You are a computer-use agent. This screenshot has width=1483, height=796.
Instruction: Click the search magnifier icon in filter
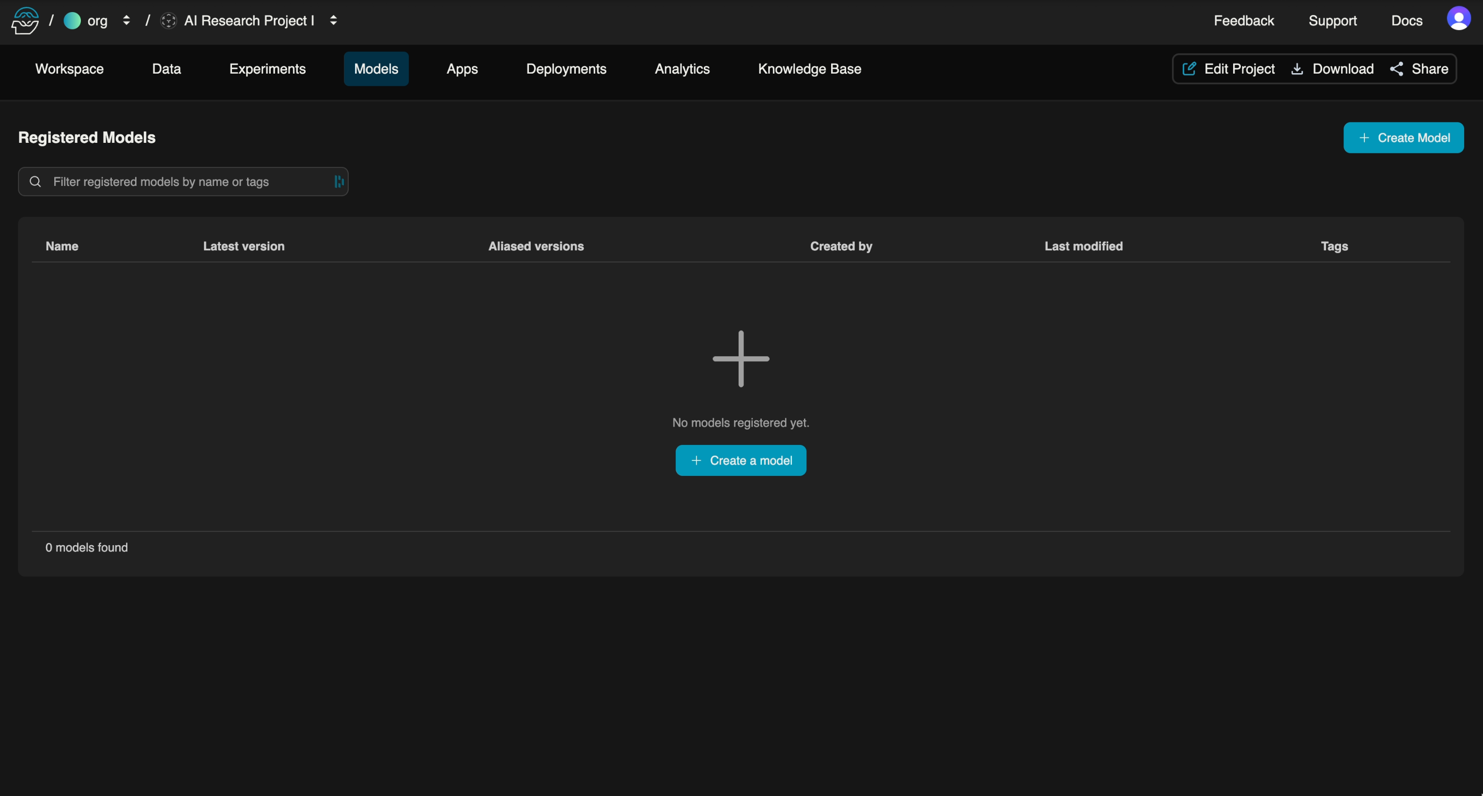click(x=35, y=182)
